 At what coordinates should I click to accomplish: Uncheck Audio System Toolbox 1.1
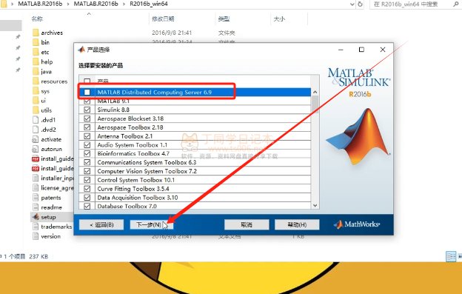[87, 145]
